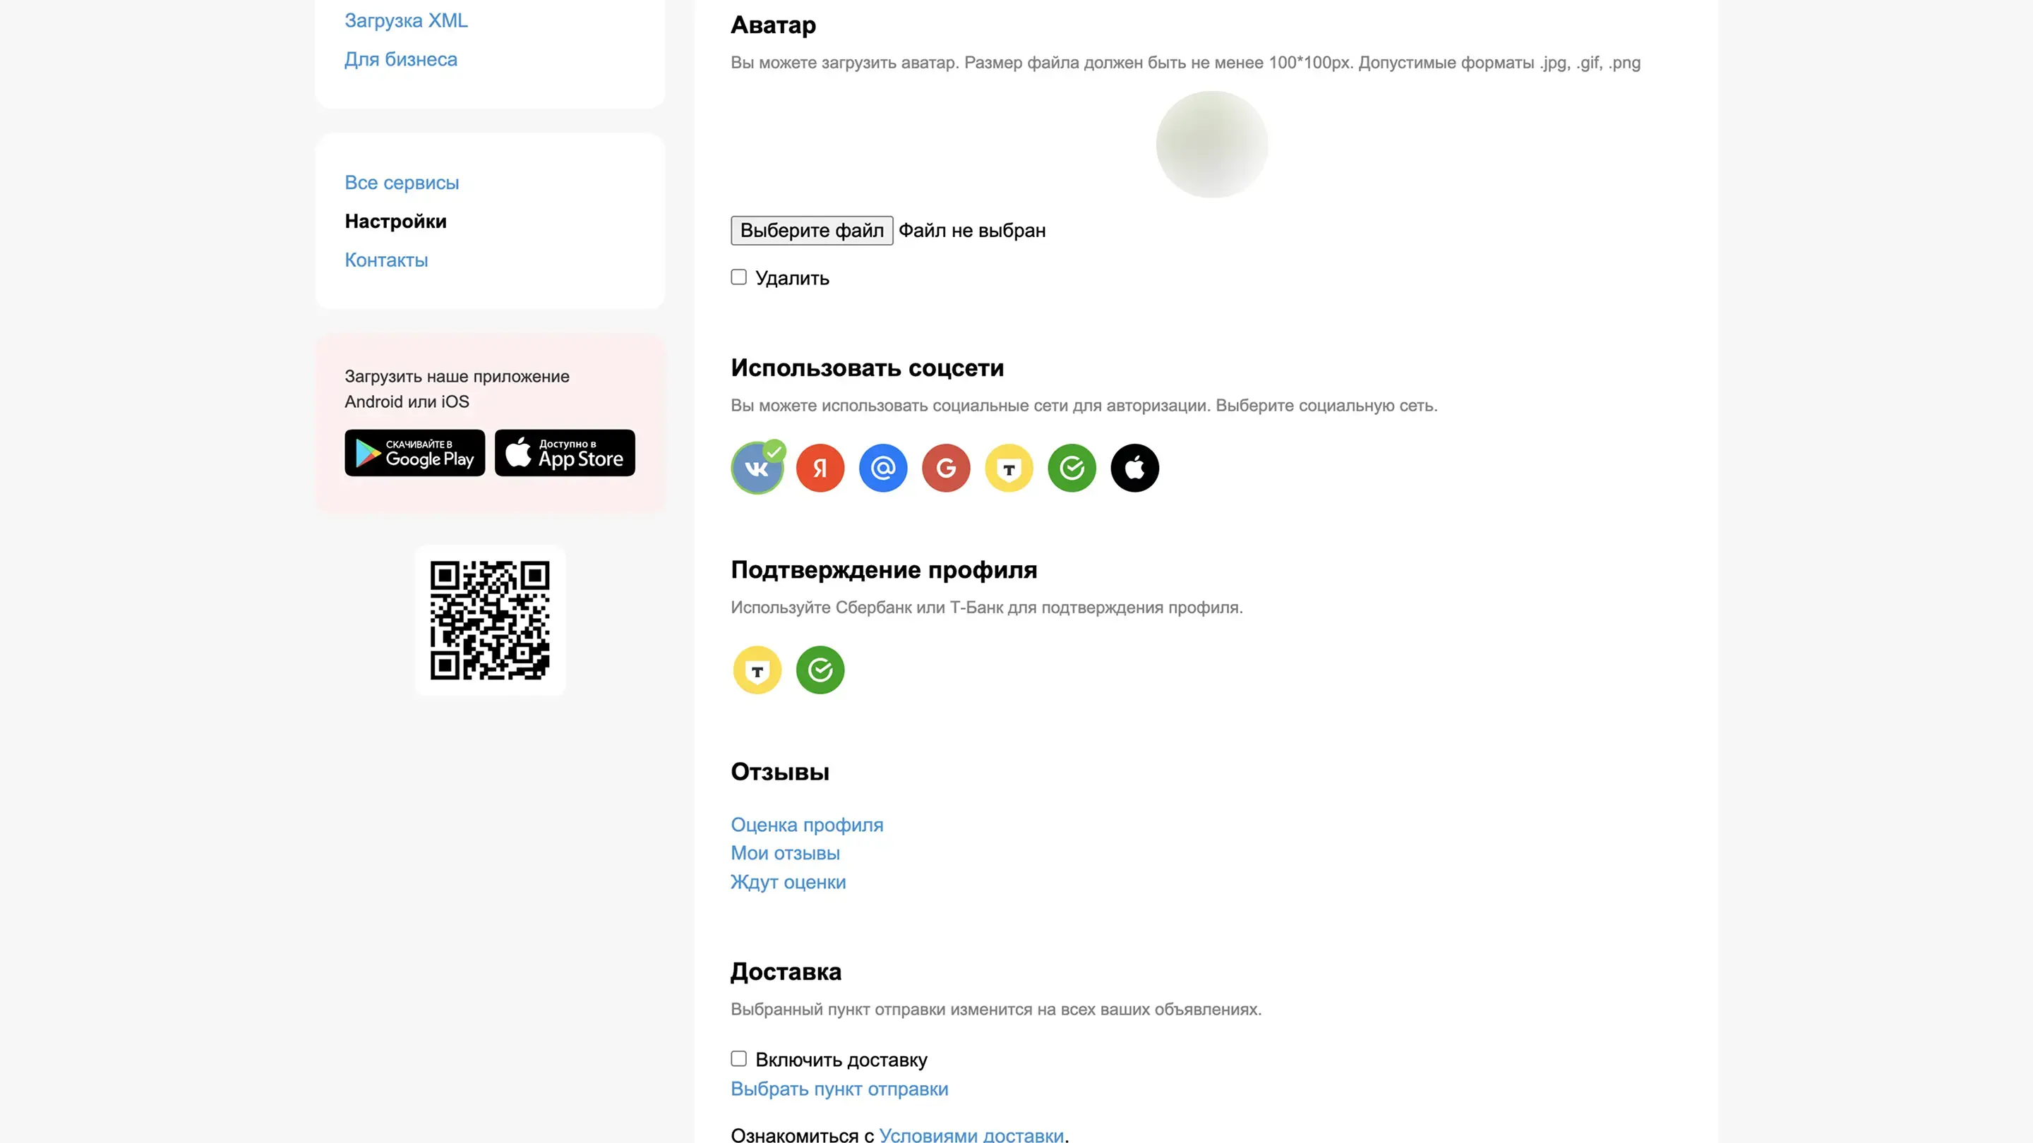Select T-Bank icon under social networks

(1009, 468)
